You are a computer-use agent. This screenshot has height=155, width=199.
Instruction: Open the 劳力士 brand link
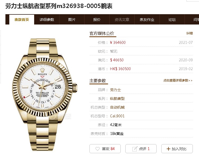115,90
